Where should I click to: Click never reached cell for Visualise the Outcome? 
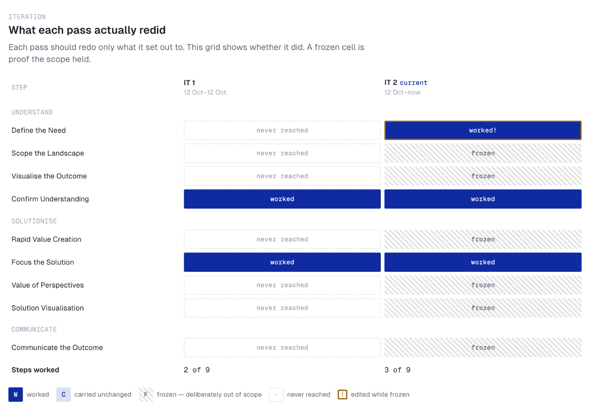click(x=282, y=176)
